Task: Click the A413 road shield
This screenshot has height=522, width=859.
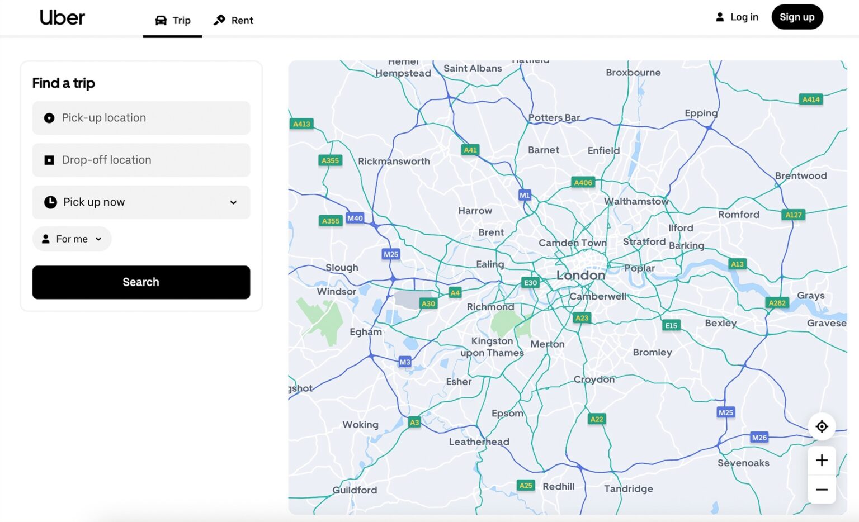Action: (x=302, y=124)
